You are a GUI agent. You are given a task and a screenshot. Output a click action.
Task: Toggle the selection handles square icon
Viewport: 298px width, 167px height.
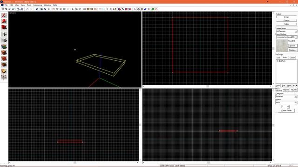(100, 9)
